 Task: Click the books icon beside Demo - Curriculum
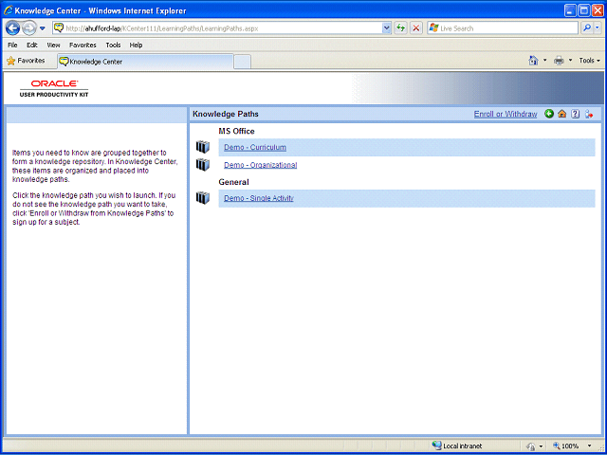point(202,147)
